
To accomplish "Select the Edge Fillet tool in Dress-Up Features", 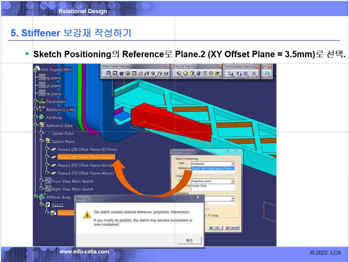I will click(x=179, y=74).
